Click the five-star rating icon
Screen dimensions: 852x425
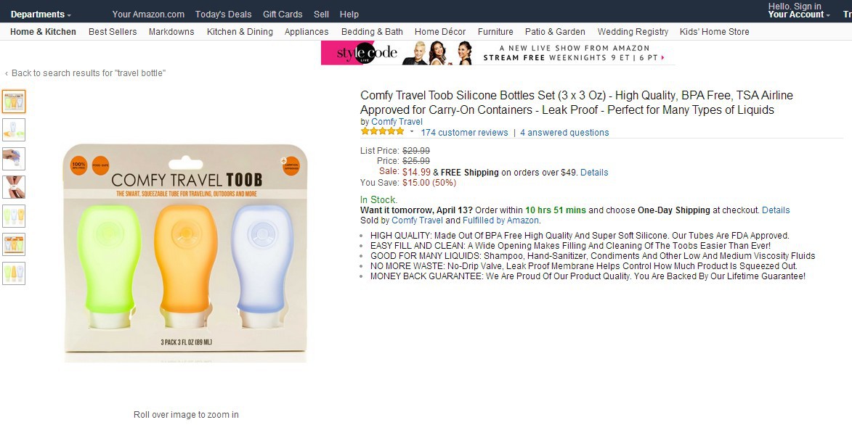click(x=382, y=131)
